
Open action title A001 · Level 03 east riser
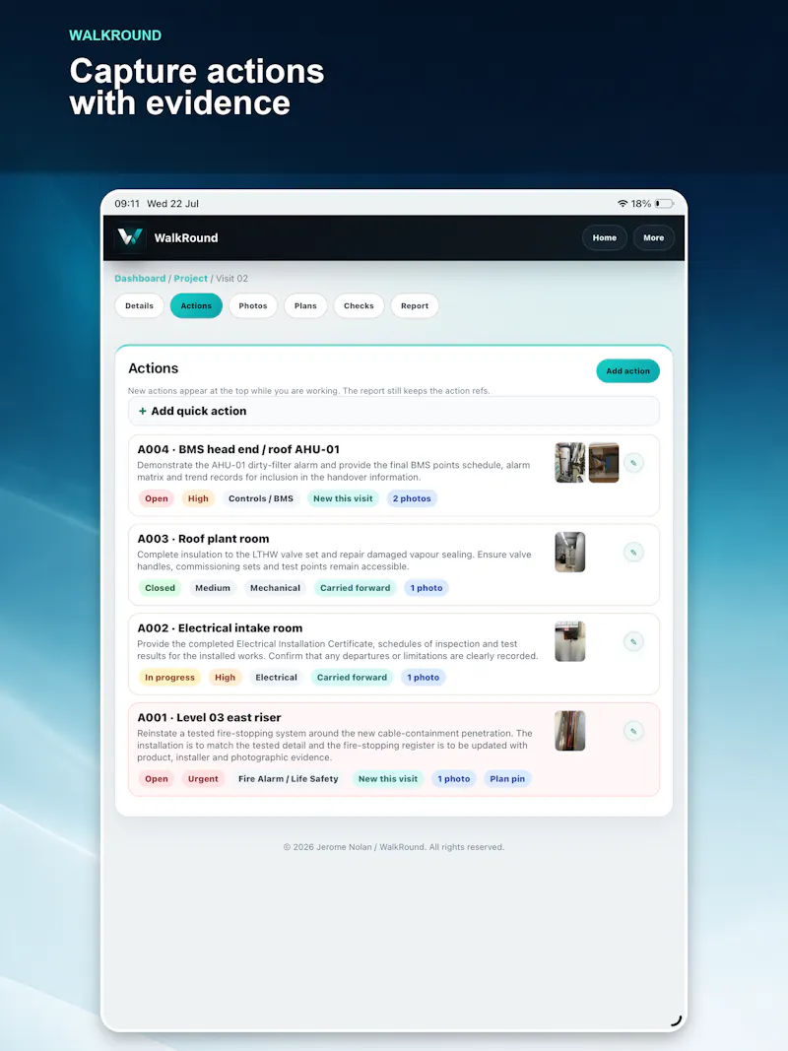point(209,717)
